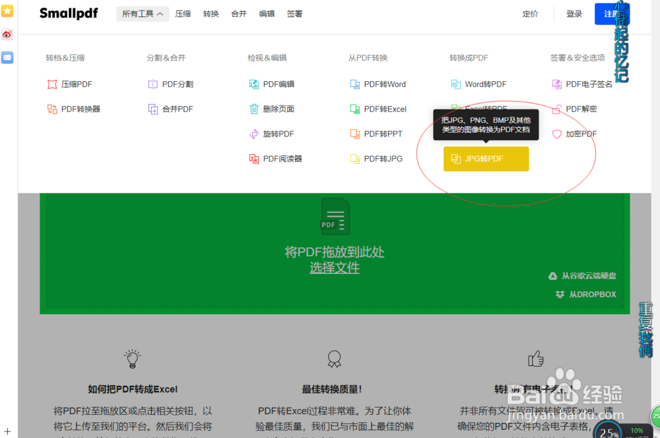The height and width of the screenshot is (438, 660).
Task: Click the 选择文件 choose file link
Action: click(x=335, y=268)
